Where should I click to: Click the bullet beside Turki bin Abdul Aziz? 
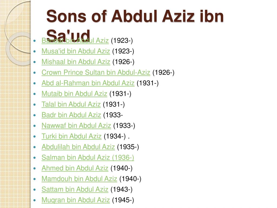(35, 136)
